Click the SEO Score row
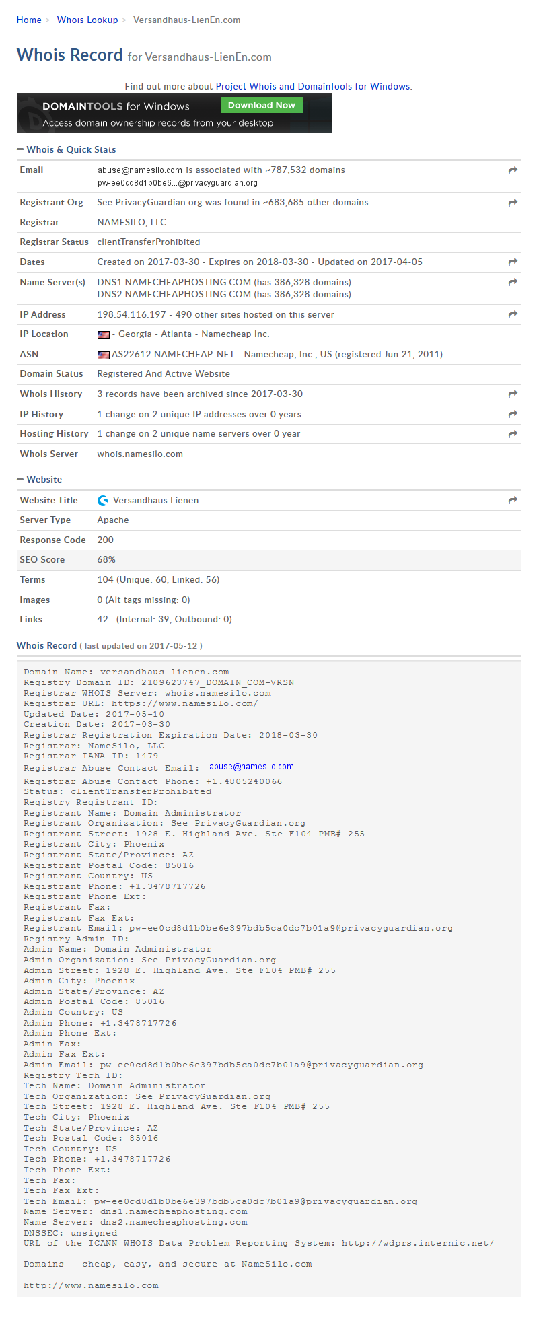Image resolution: width=541 pixels, height=1319 pixels. click(x=268, y=560)
